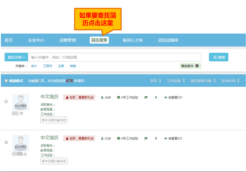Open the 招聘管理 navigation tab
This screenshot has width=246, height=172.
pyautogui.click(x=68, y=40)
